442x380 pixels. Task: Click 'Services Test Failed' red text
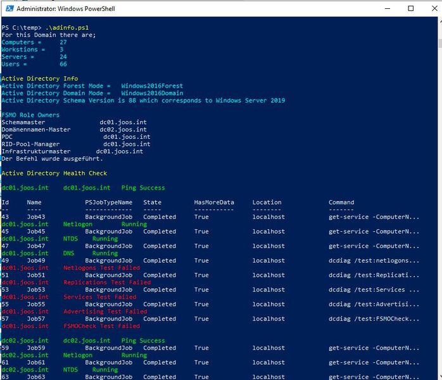(100, 297)
